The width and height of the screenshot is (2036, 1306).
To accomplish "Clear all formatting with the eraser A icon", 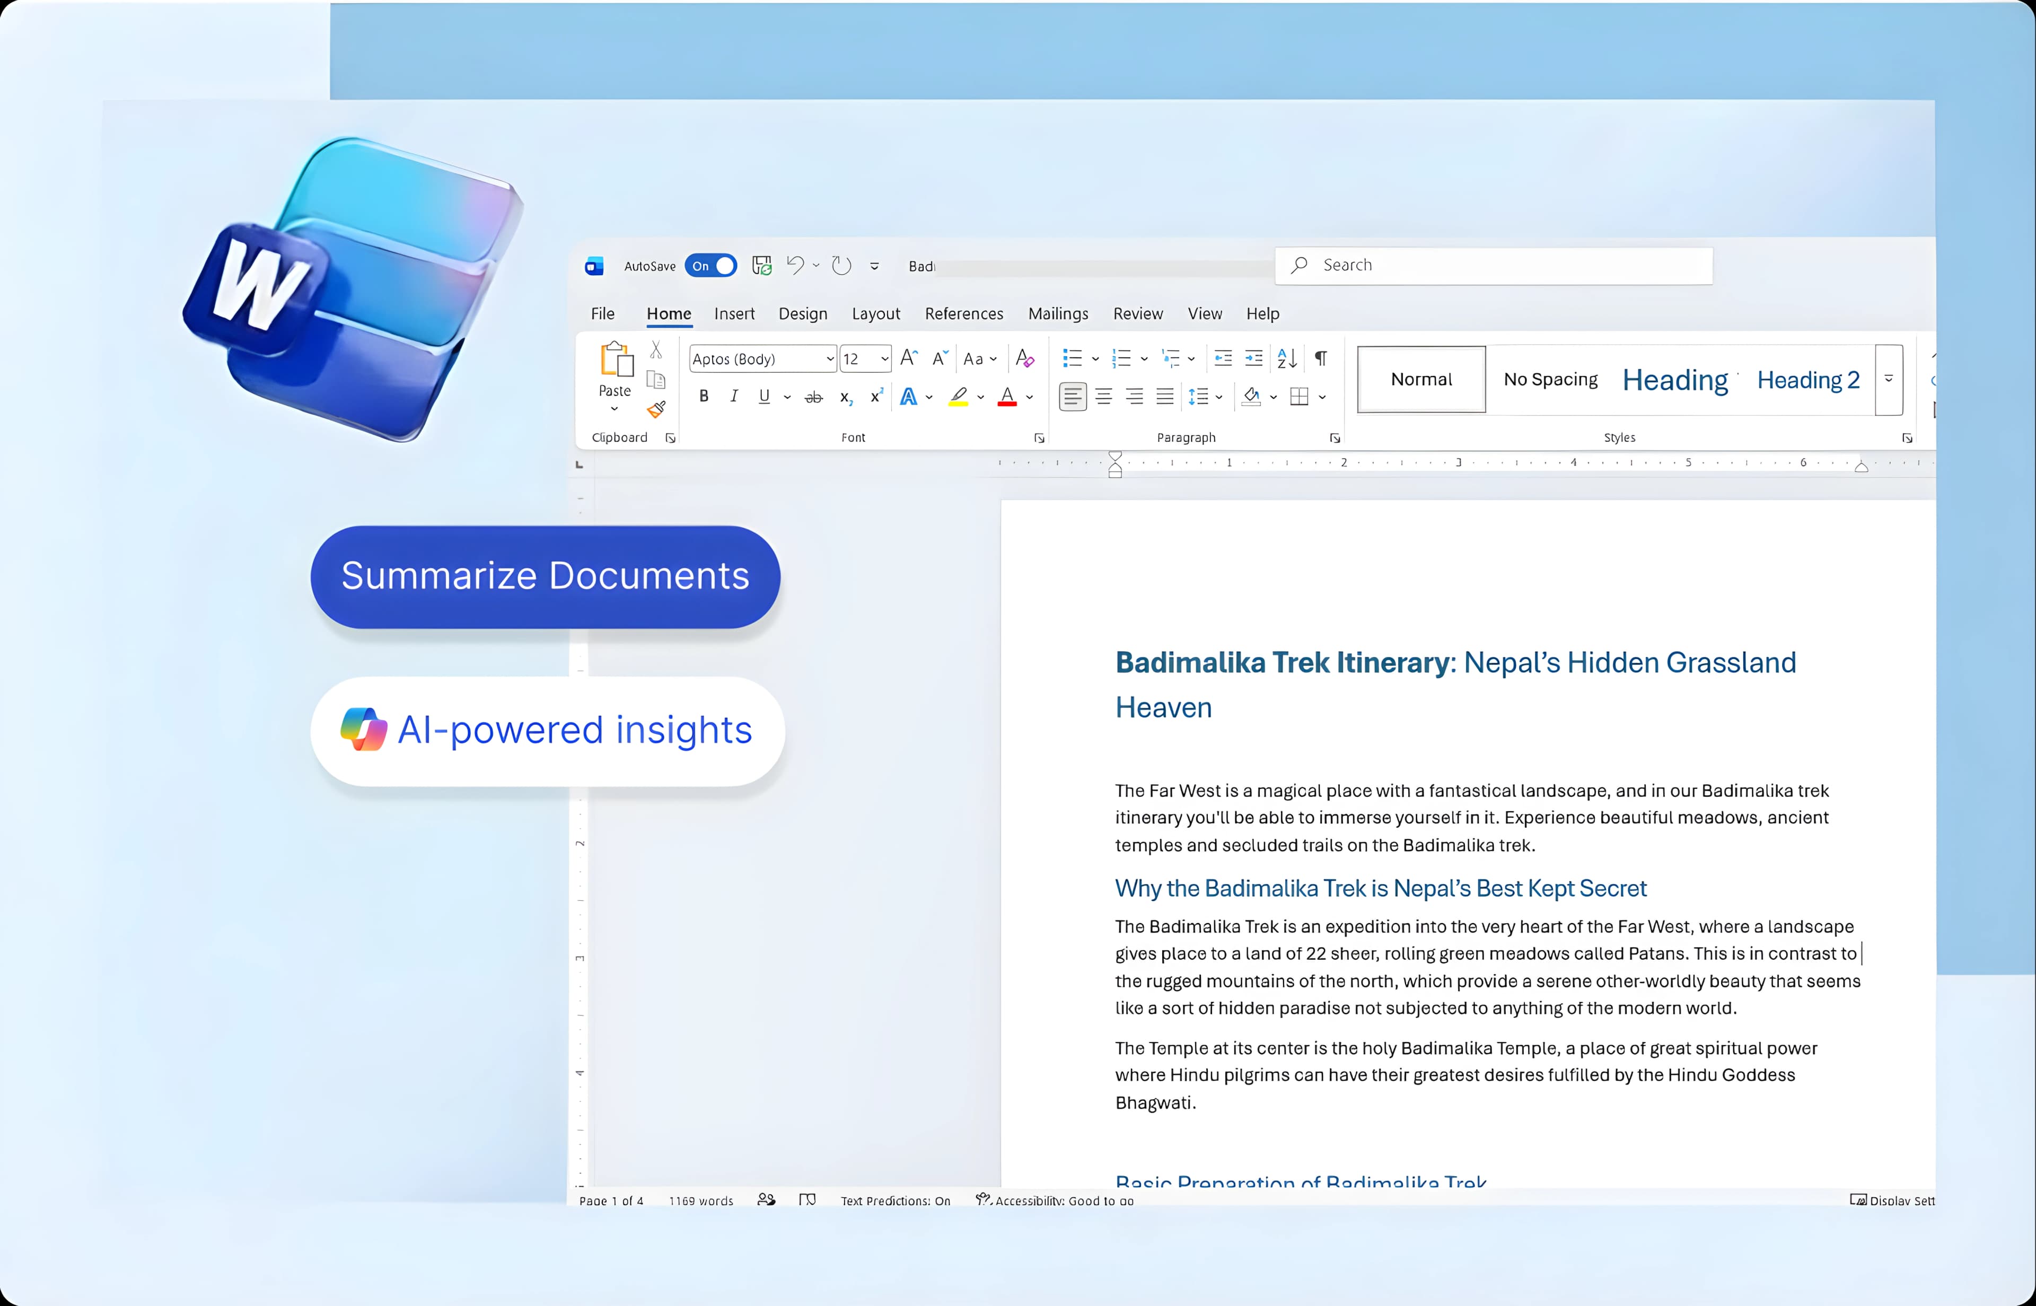I will click(x=1024, y=358).
